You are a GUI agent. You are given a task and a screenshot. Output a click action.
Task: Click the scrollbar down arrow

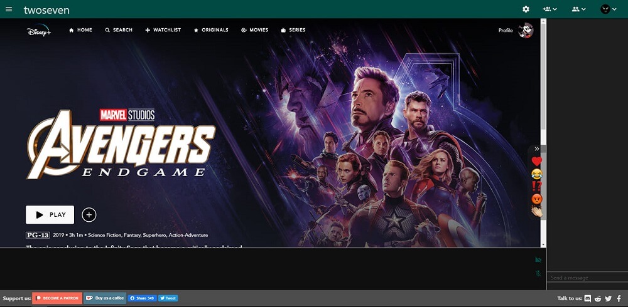tap(543, 244)
